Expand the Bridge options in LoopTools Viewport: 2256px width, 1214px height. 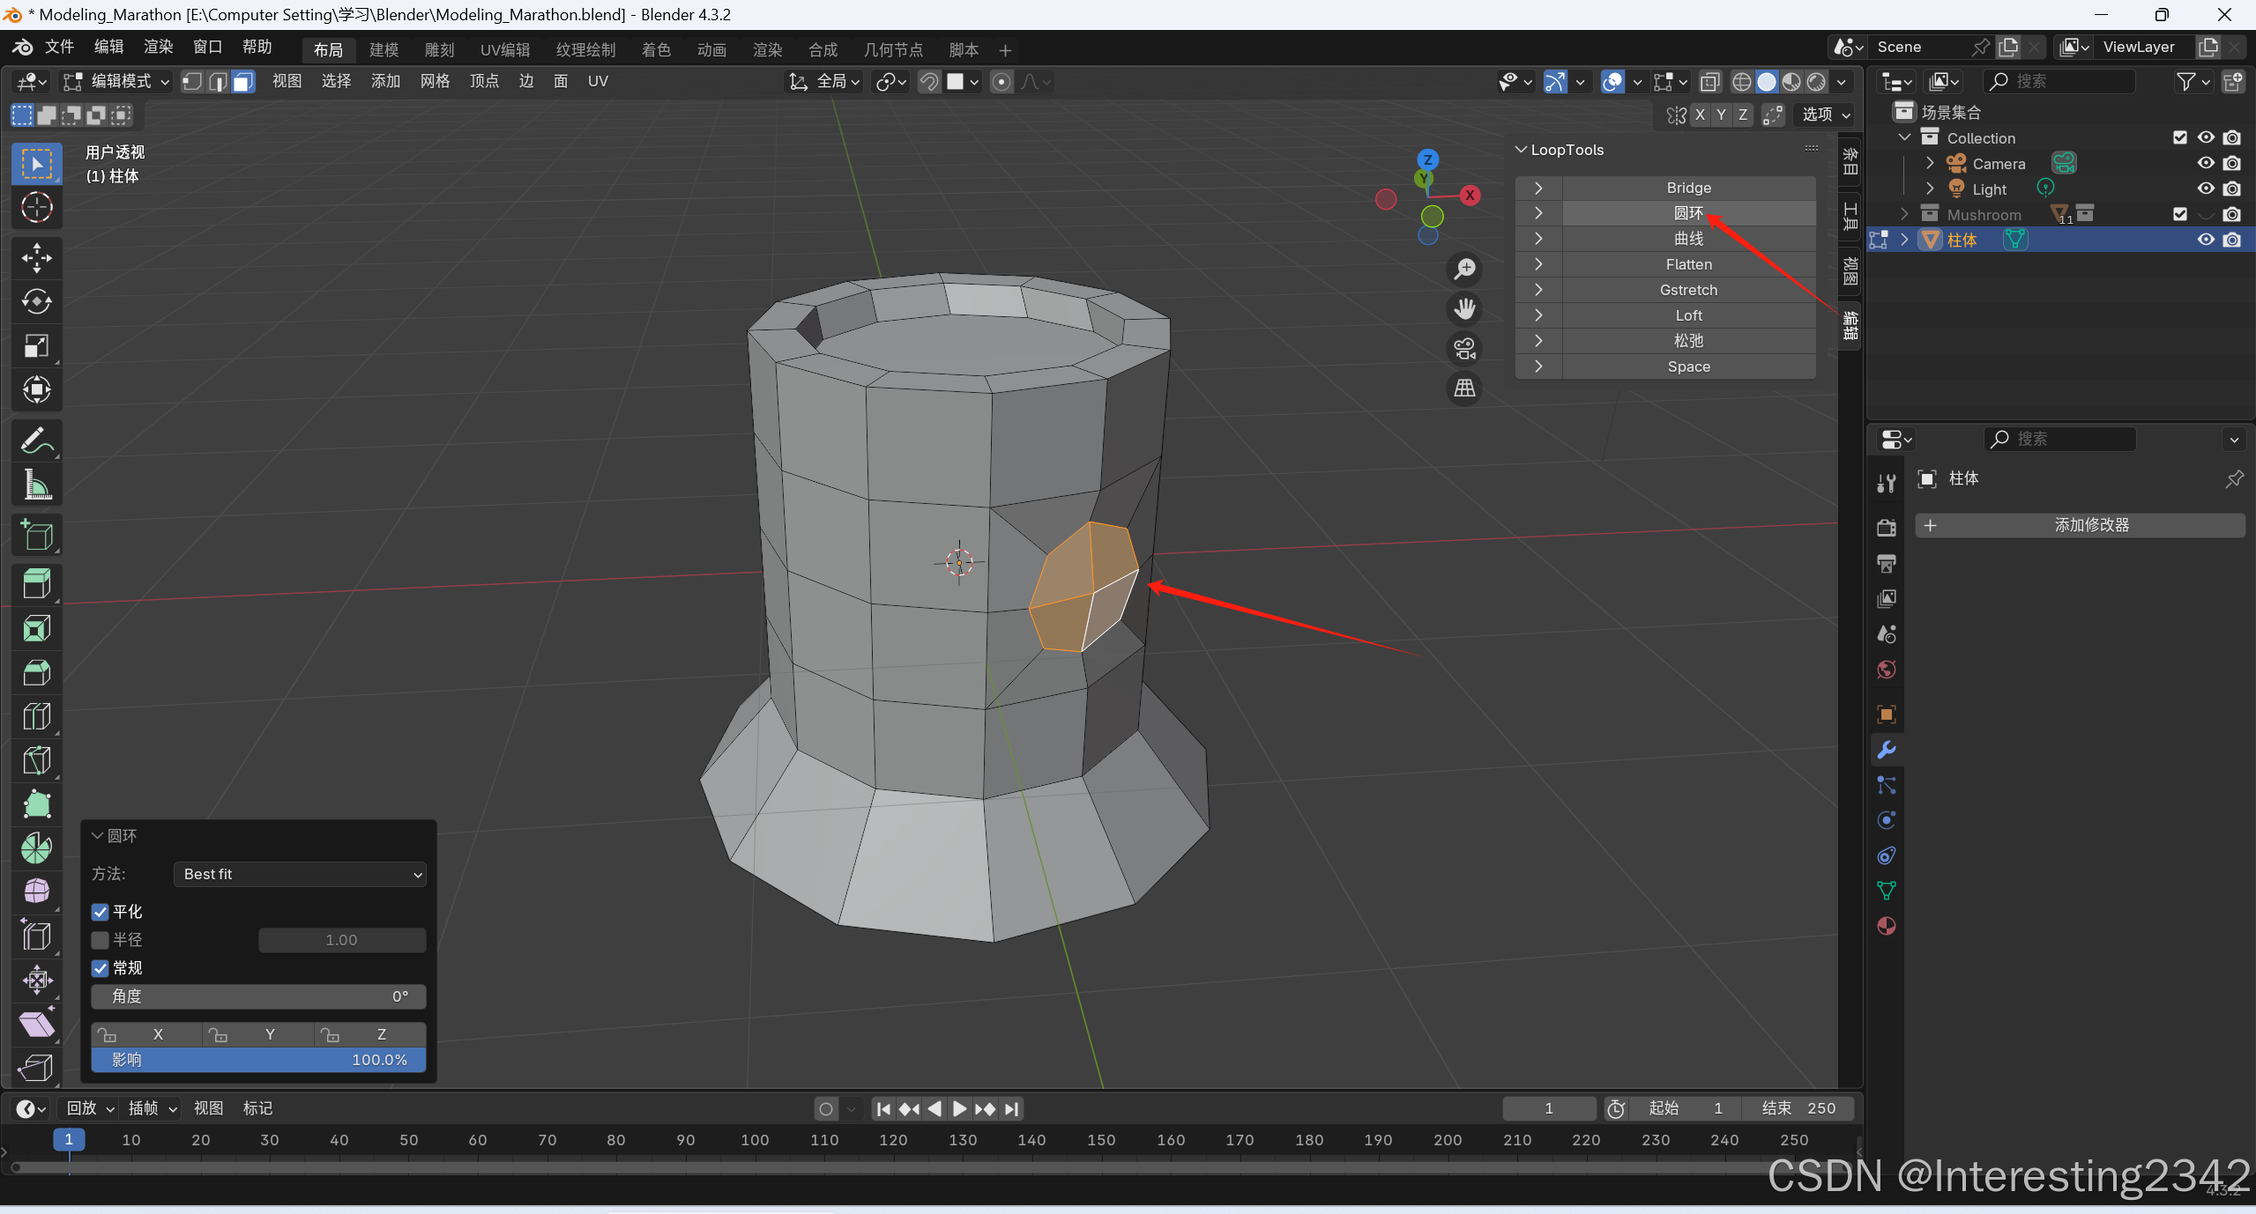click(x=1538, y=188)
